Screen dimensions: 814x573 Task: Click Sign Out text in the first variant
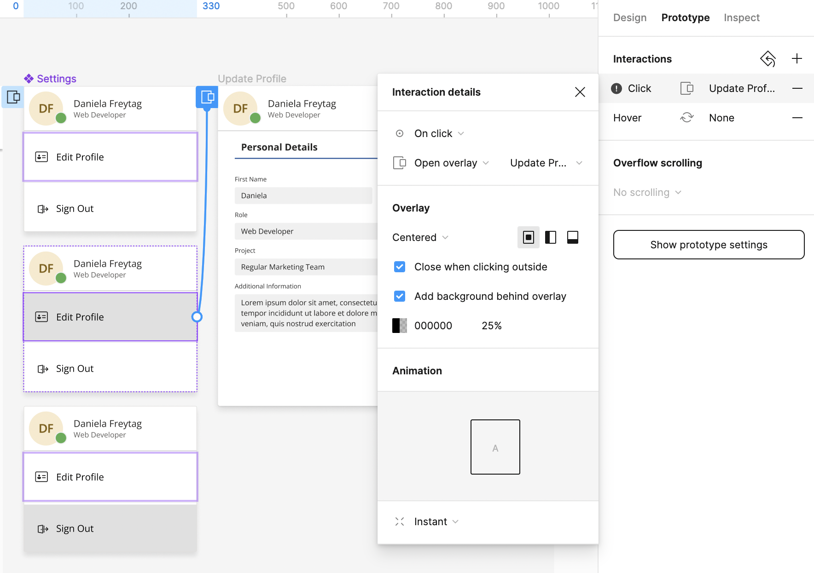coord(75,209)
